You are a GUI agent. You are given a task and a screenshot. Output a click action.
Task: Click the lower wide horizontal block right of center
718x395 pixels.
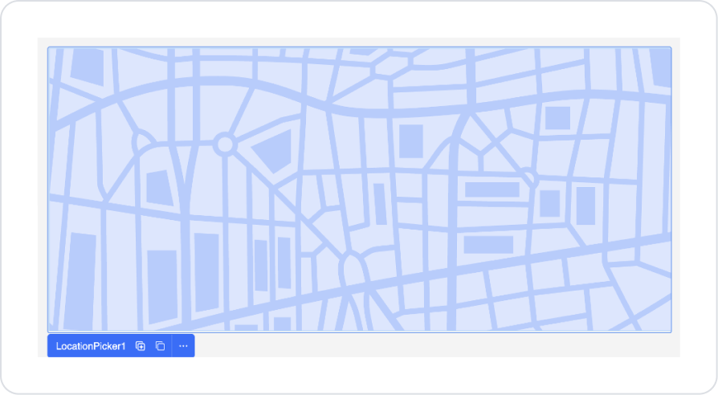(488, 245)
